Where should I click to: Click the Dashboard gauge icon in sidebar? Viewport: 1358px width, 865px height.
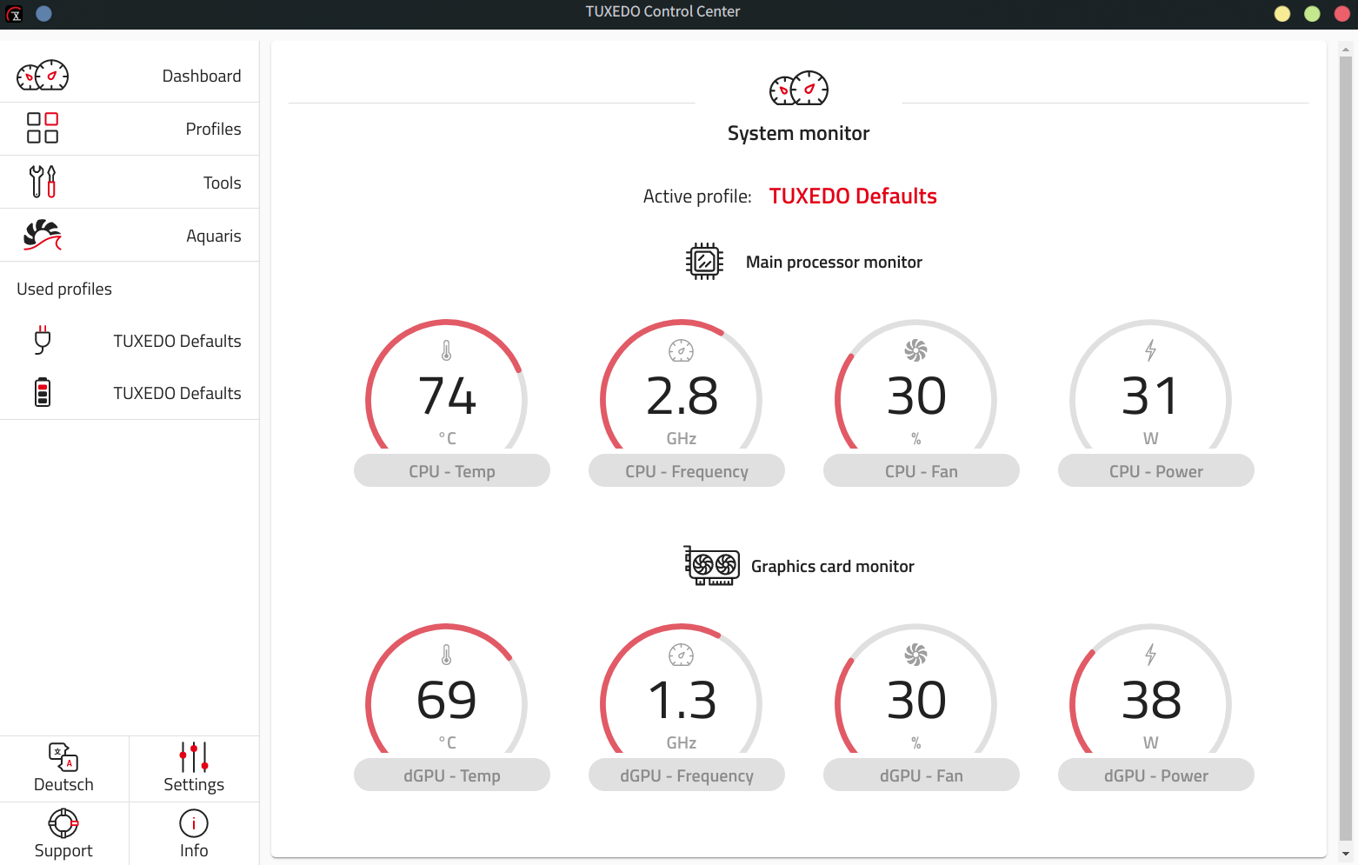click(43, 77)
